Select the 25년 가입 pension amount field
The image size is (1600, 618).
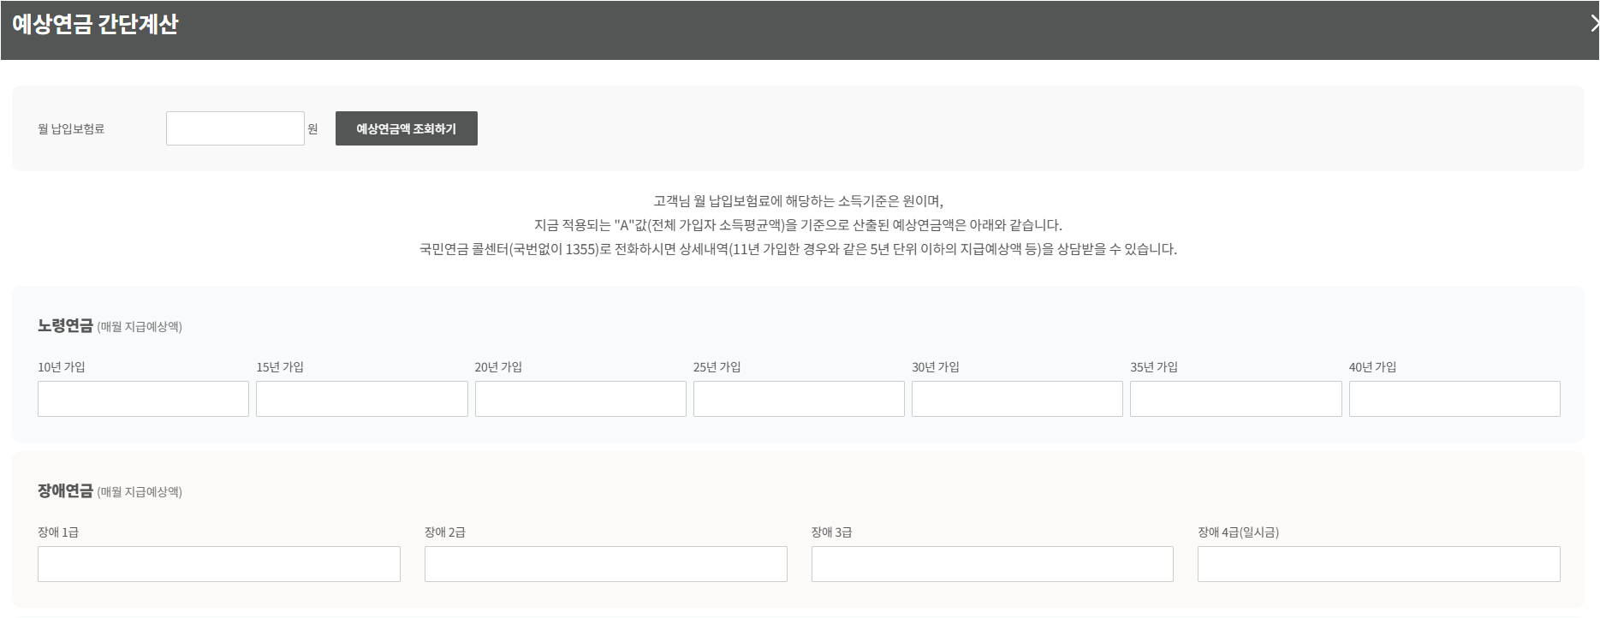[x=799, y=399]
